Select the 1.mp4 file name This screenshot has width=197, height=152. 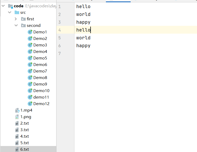(26, 110)
